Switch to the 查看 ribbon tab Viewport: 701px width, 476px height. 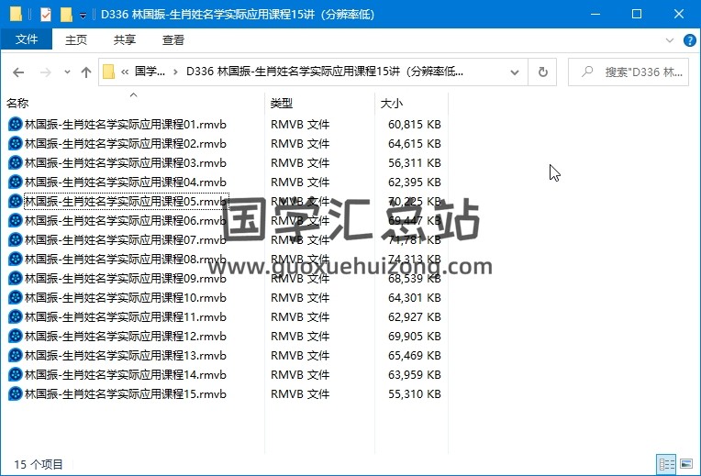172,39
